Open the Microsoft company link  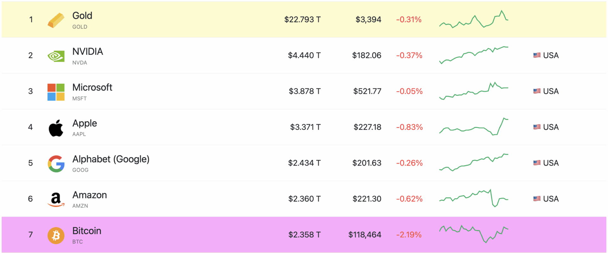click(92, 87)
